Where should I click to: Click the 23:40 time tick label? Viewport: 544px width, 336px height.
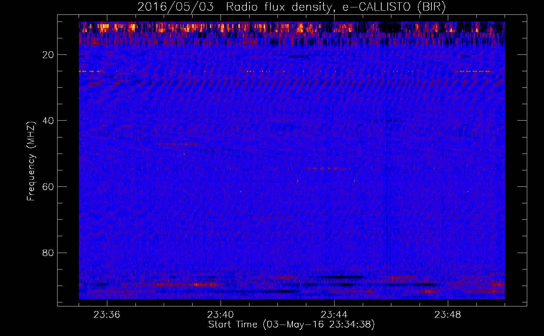(221, 315)
